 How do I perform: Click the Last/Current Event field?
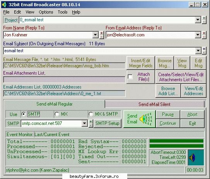pos(119,135)
